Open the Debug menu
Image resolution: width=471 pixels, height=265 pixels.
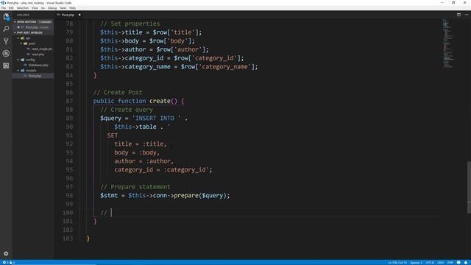(52, 8)
